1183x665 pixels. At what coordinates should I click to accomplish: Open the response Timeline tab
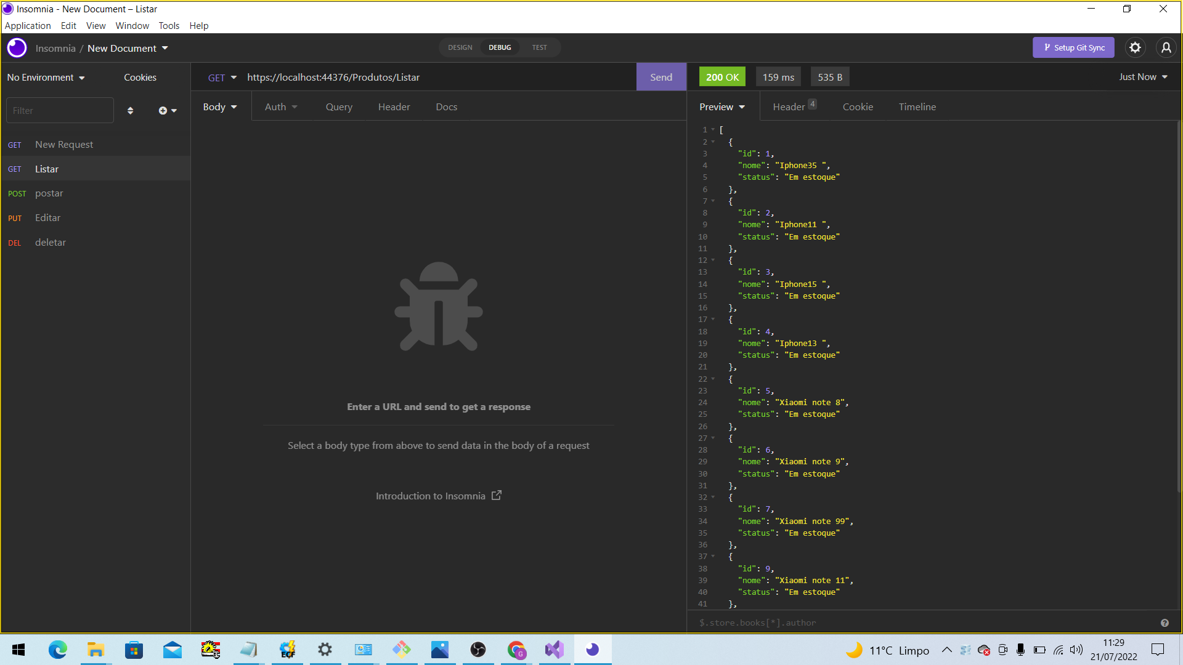[917, 107]
